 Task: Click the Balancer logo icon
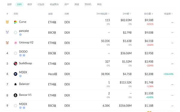(15, 84)
